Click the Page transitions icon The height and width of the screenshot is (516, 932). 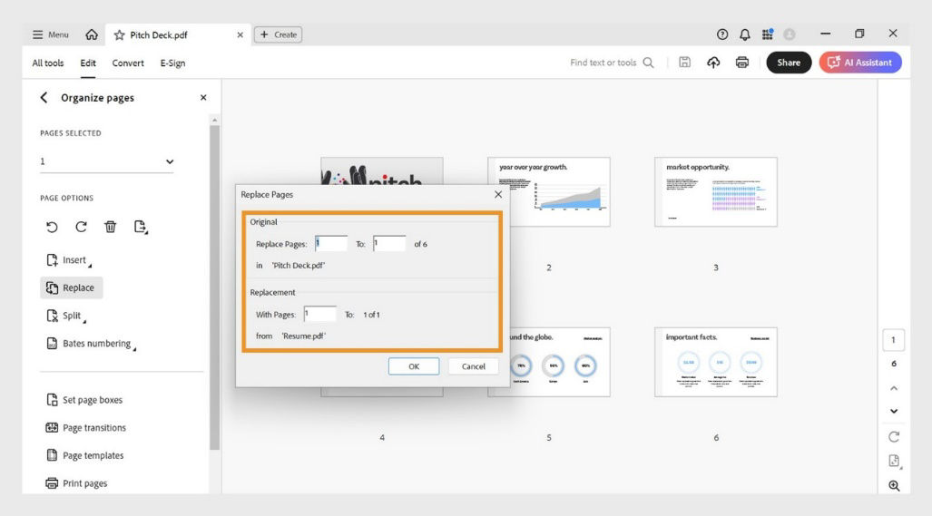(x=52, y=427)
